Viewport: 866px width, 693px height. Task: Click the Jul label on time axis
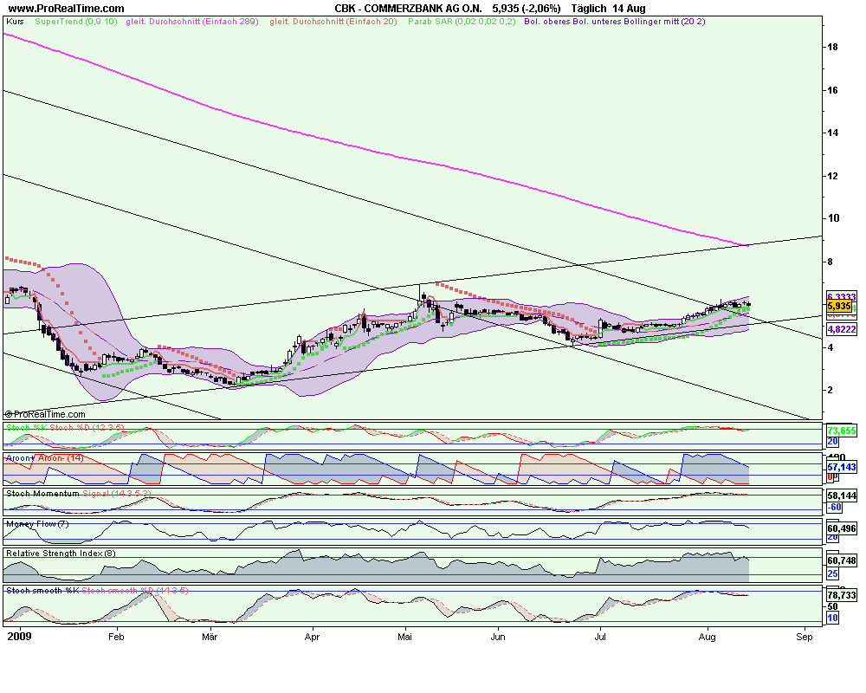click(x=600, y=637)
